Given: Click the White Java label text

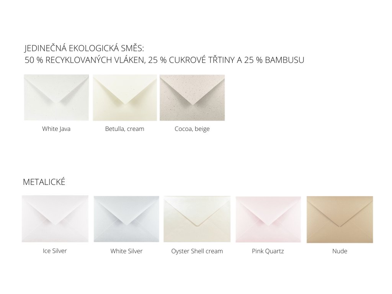Looking at the screenshot, I should point(56,129).
